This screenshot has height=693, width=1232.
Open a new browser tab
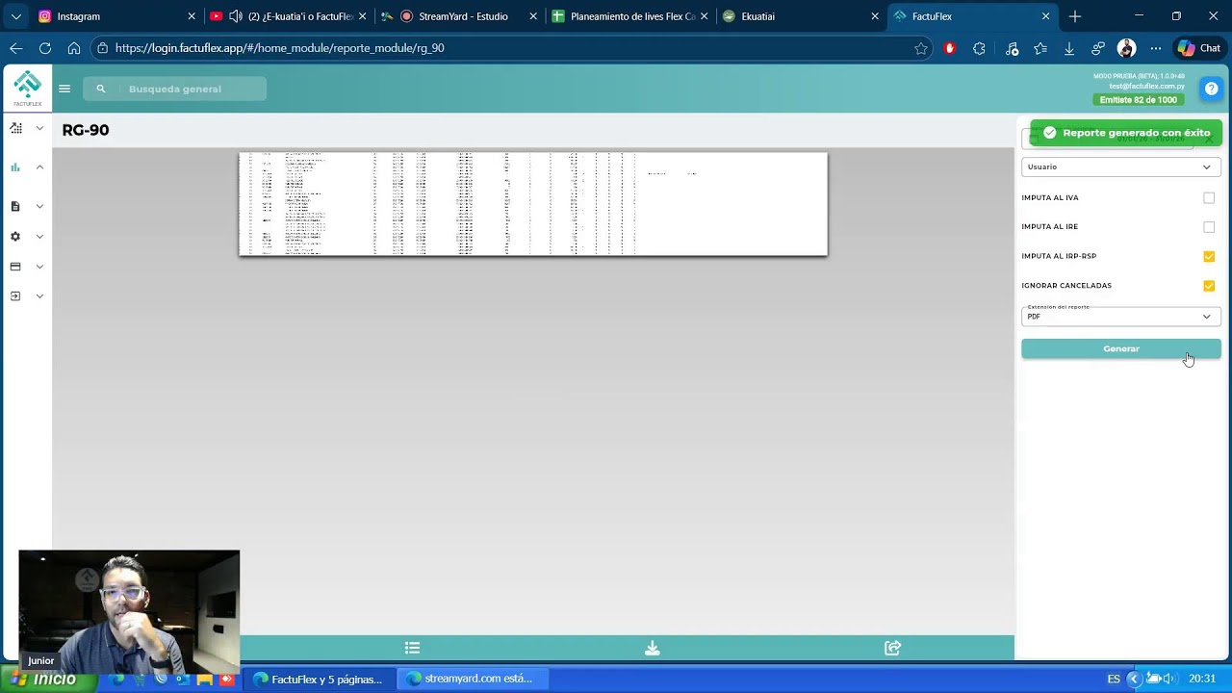(1075, 16)
